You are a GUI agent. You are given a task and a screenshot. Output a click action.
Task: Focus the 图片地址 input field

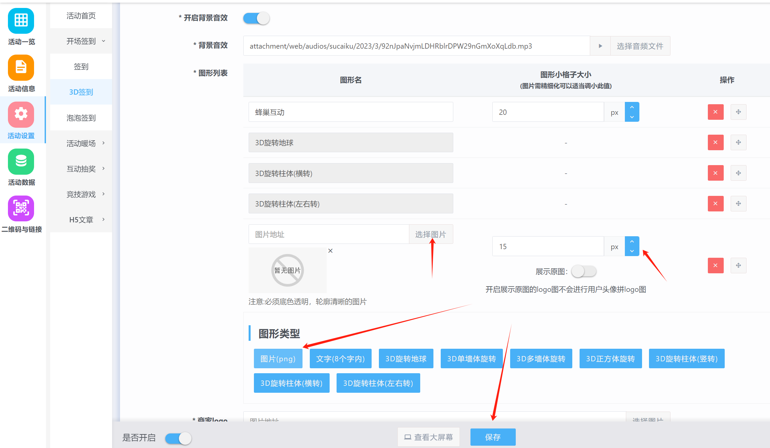[329, 234]
